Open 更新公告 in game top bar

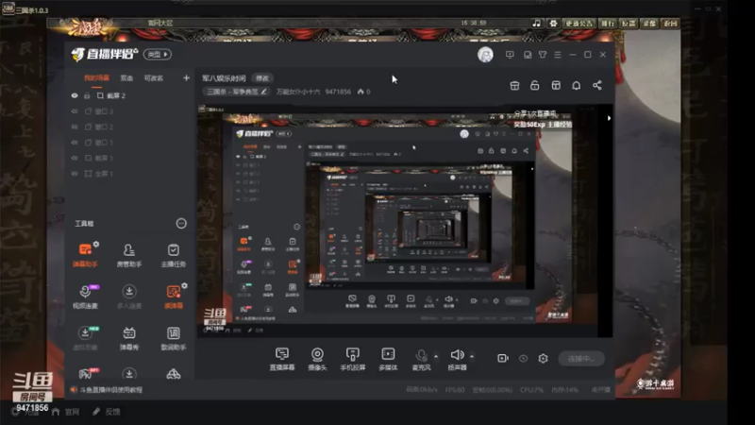[579, 23]
